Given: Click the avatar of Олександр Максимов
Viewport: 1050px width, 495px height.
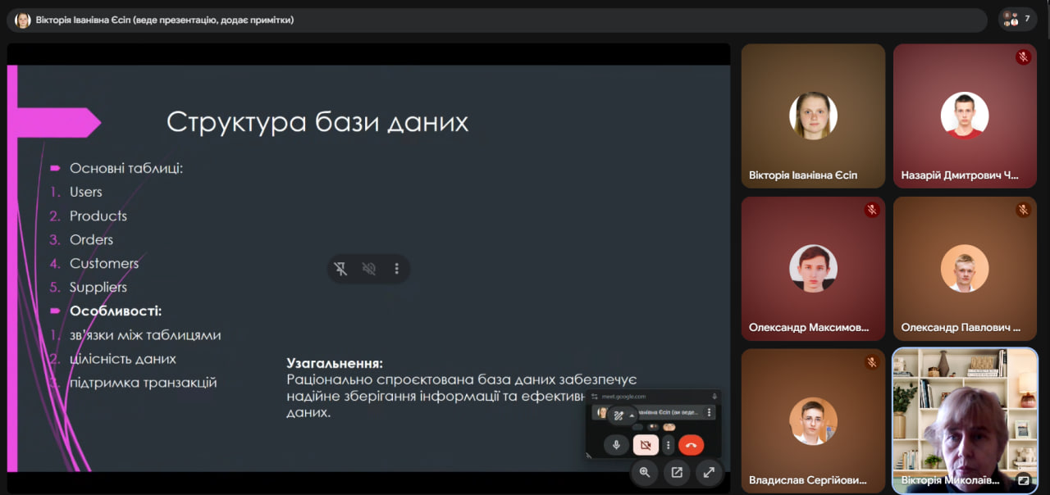Looking at the screenshot, I should point(813,268).
